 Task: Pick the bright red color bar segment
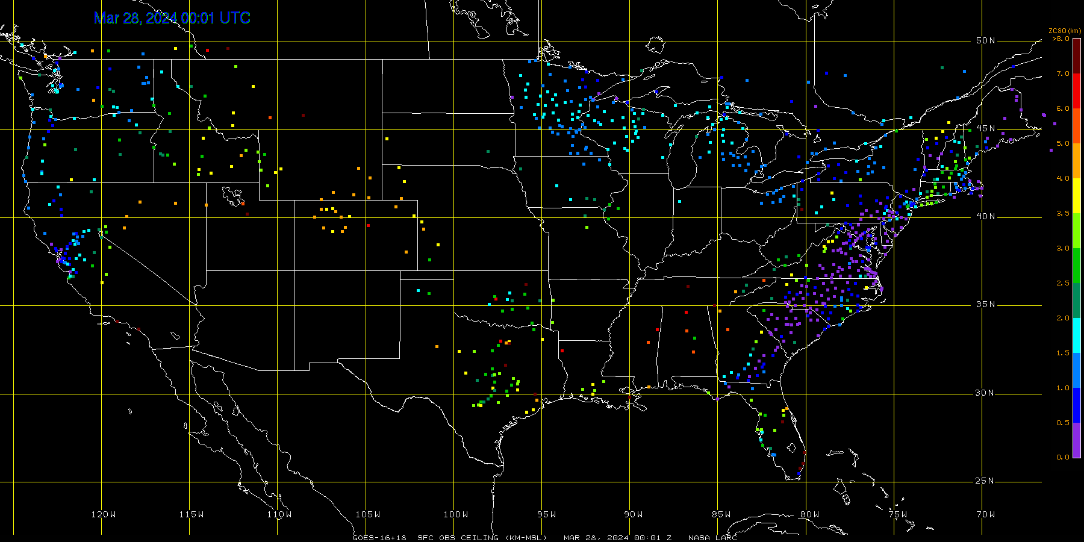click(x=1077, y=91)
